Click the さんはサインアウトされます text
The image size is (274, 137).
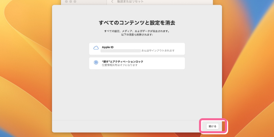click(158, 51)
